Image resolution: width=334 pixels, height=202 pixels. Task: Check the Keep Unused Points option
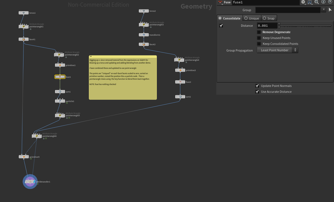[259, 38]
